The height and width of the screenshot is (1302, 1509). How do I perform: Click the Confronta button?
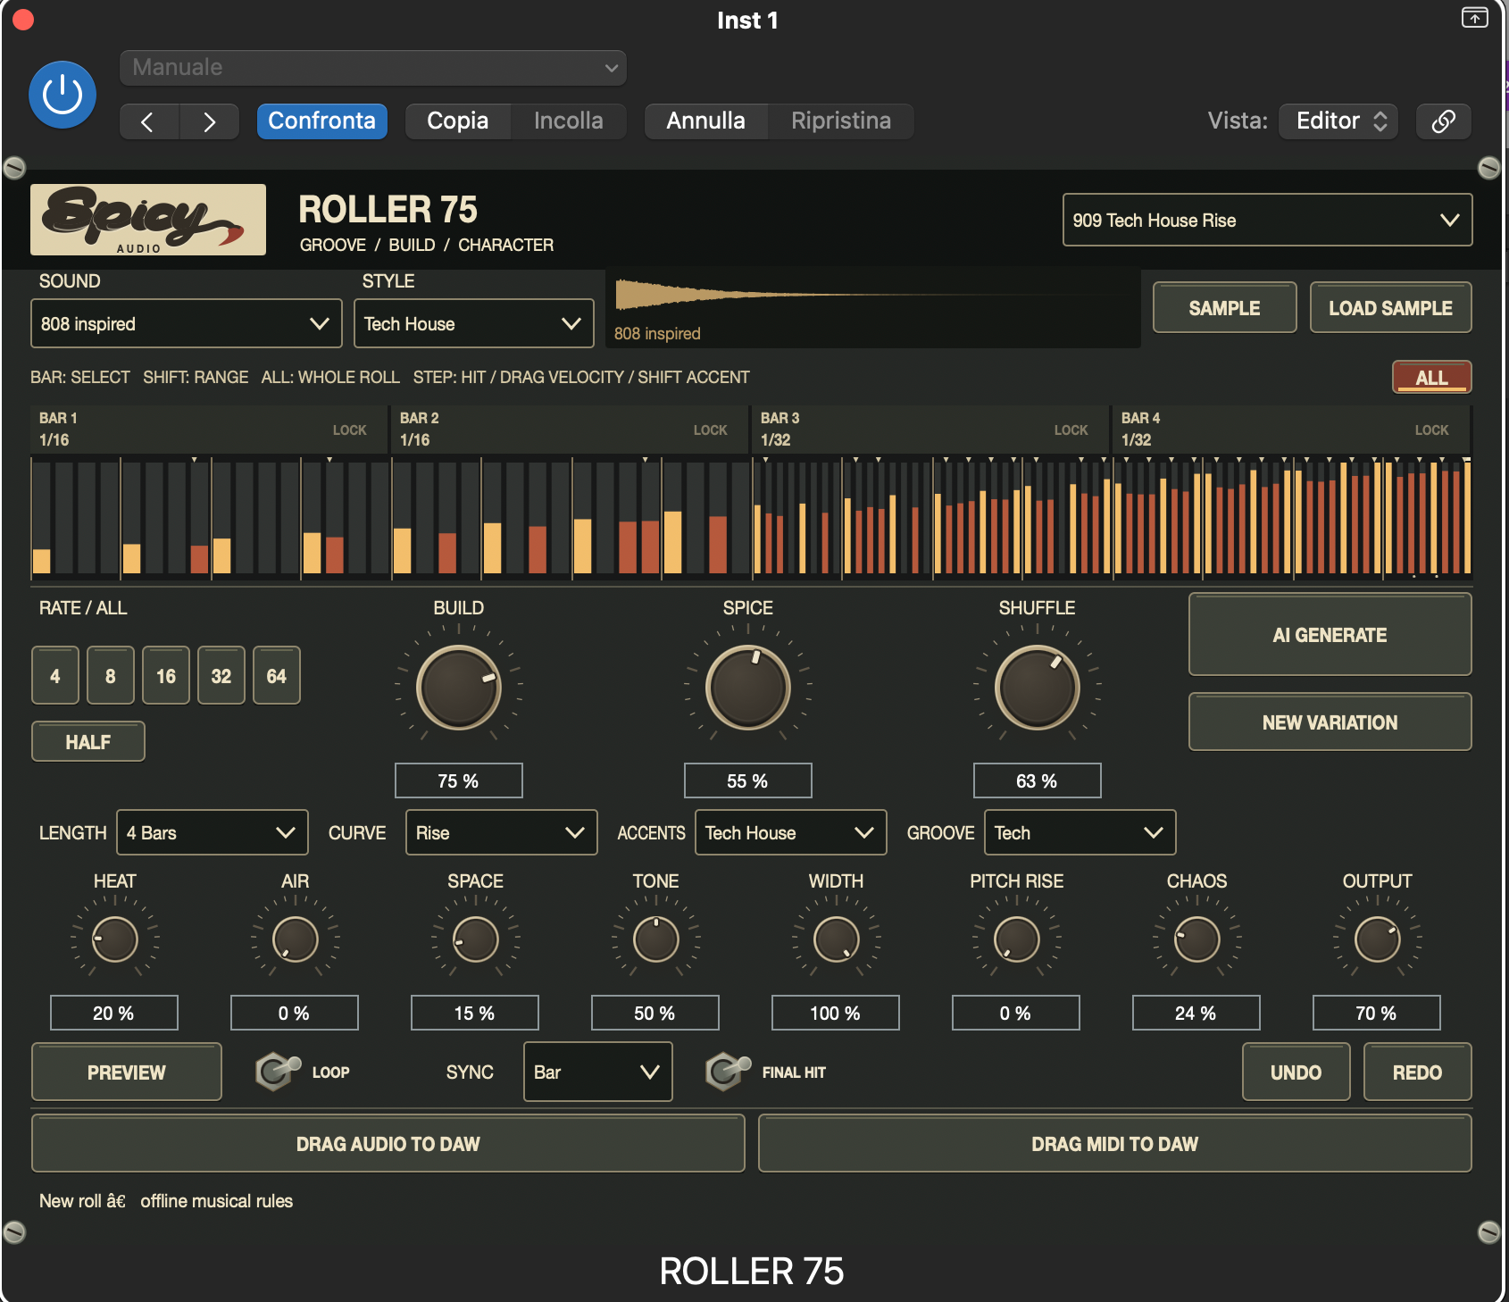[x=321, y=121]
